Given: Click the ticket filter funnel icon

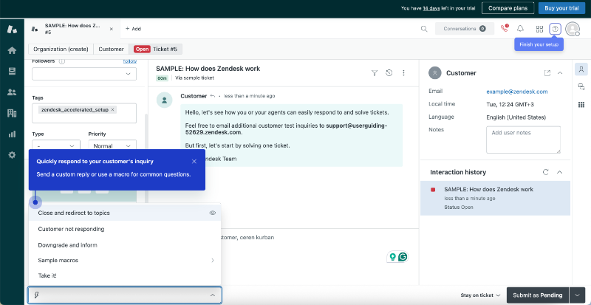Looking at the screenshot, I should coord(375,73).
